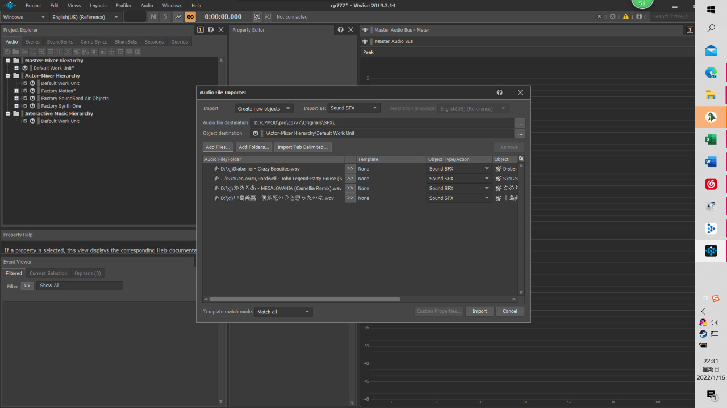Open the notification center icon in the taskbar
This screenshot has height=408, width=727.
711,394
